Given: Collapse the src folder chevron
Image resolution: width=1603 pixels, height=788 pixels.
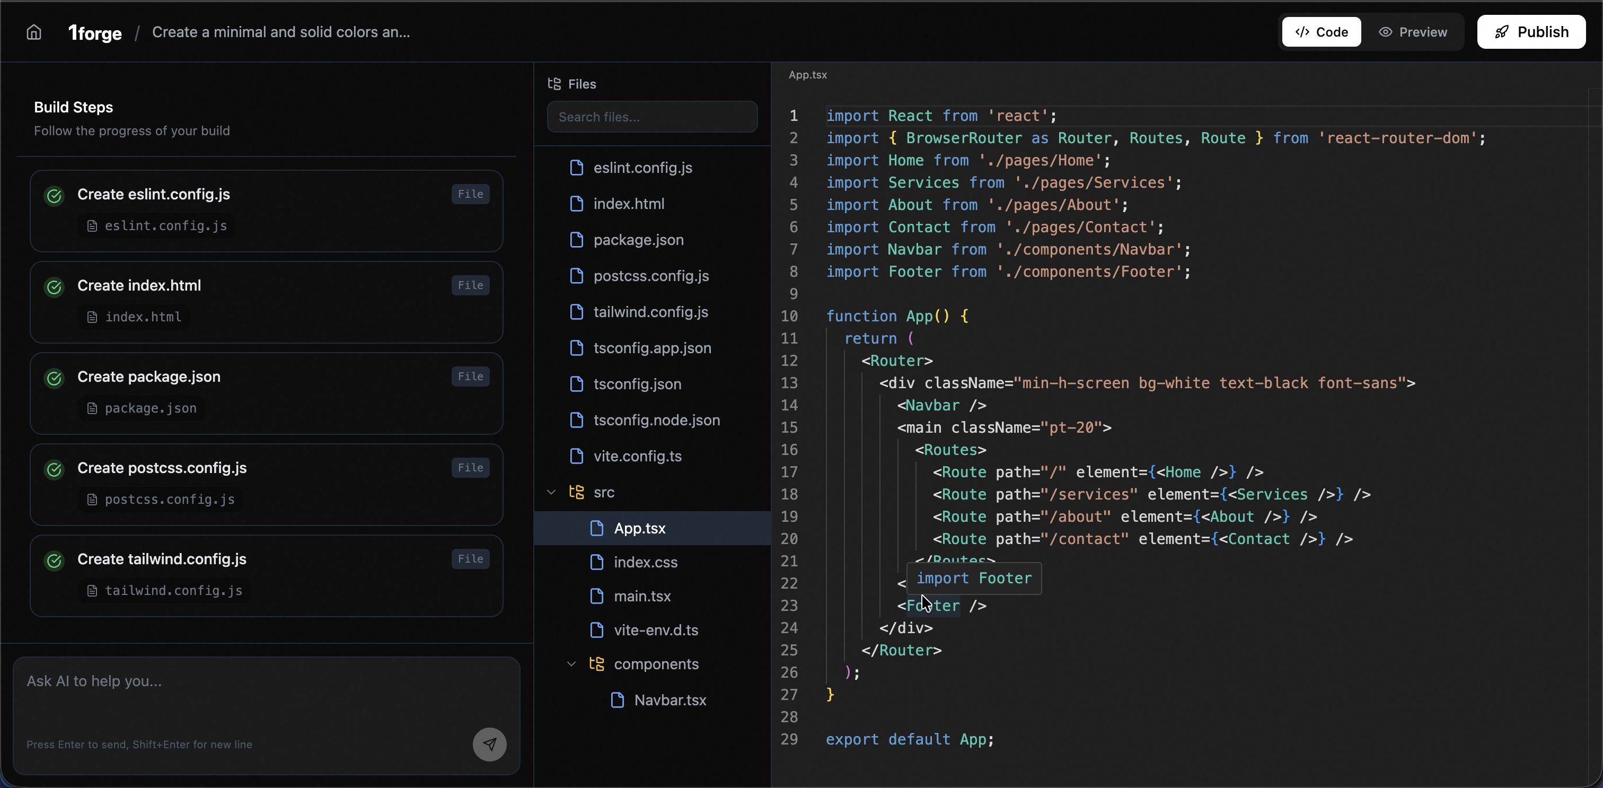Looking at the screenshot, I should pos(551,492).
